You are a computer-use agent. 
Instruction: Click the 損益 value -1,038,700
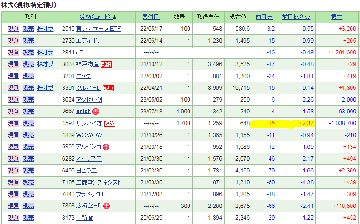[342, 123]
